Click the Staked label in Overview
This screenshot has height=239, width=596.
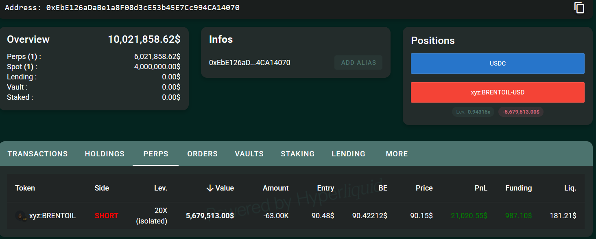point(20,97)
